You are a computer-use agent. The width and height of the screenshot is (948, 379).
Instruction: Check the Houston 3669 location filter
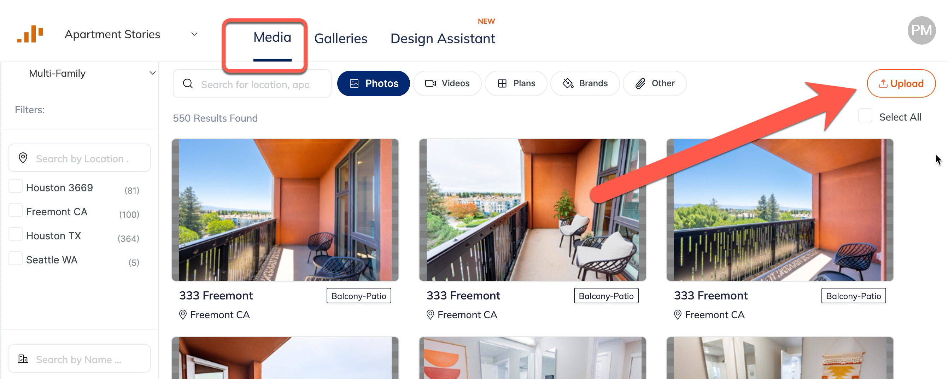(16, 186)
